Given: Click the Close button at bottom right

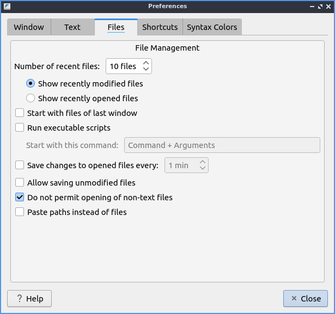Looking at the screenshot, I should point(305,299).
